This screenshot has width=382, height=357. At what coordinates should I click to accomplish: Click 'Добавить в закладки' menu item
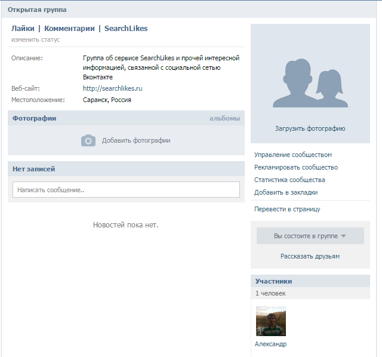(286, 192)
